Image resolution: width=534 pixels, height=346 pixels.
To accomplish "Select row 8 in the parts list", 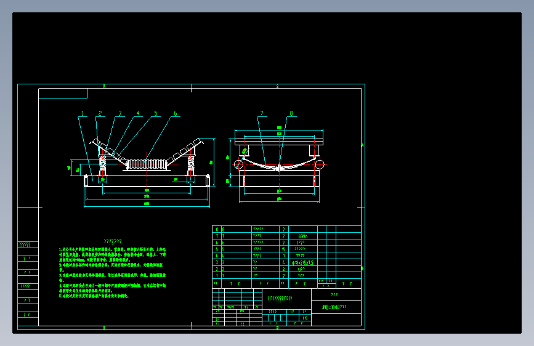I will point(286,229).
